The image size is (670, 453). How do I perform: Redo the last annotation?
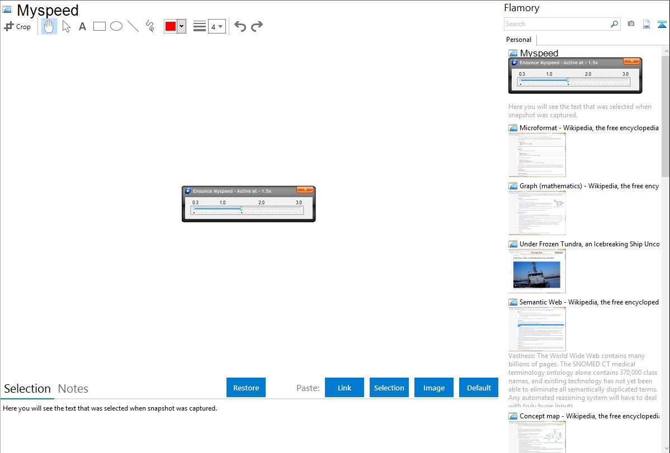257,26
